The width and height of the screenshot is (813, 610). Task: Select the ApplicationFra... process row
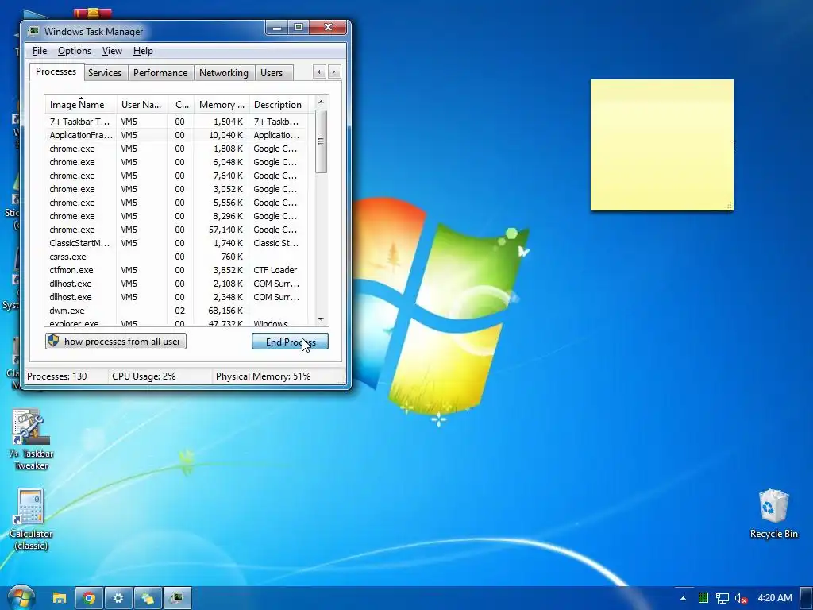tap(176, 135)
